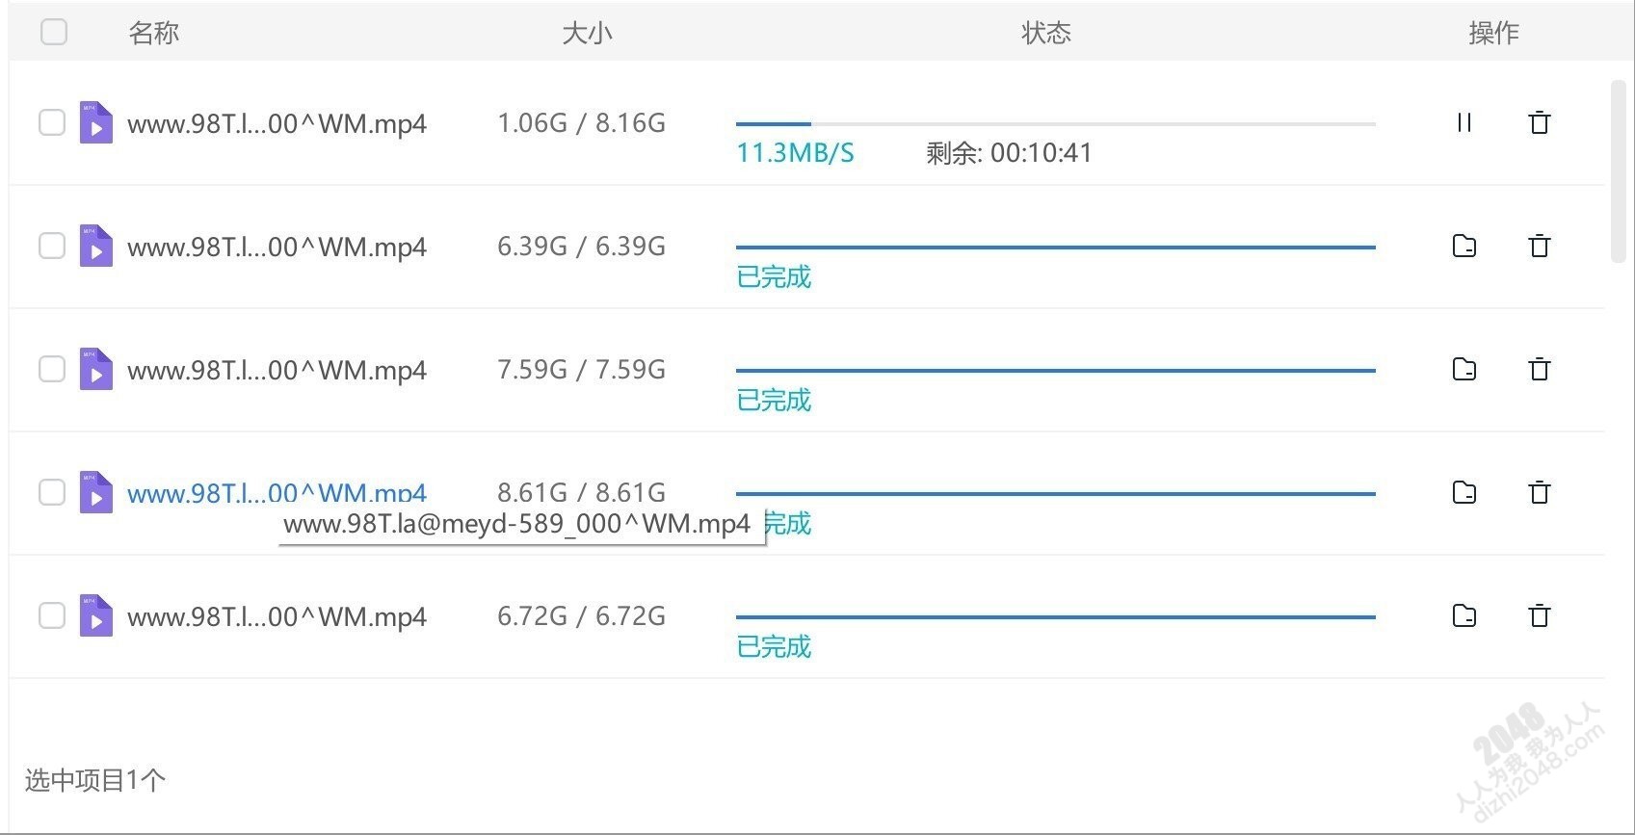This screenshot has width=1635, height=835.
Task: Delete the completed 7.59G download
Action: coord(1539,369)
